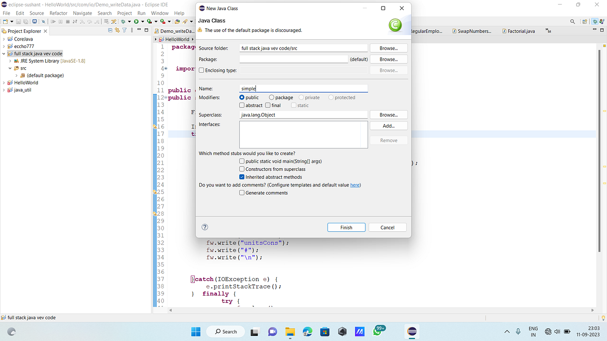Open the Project Explorer view menu (three dots)
Screen dimensions: 607x341
click(x=132, y=31)
